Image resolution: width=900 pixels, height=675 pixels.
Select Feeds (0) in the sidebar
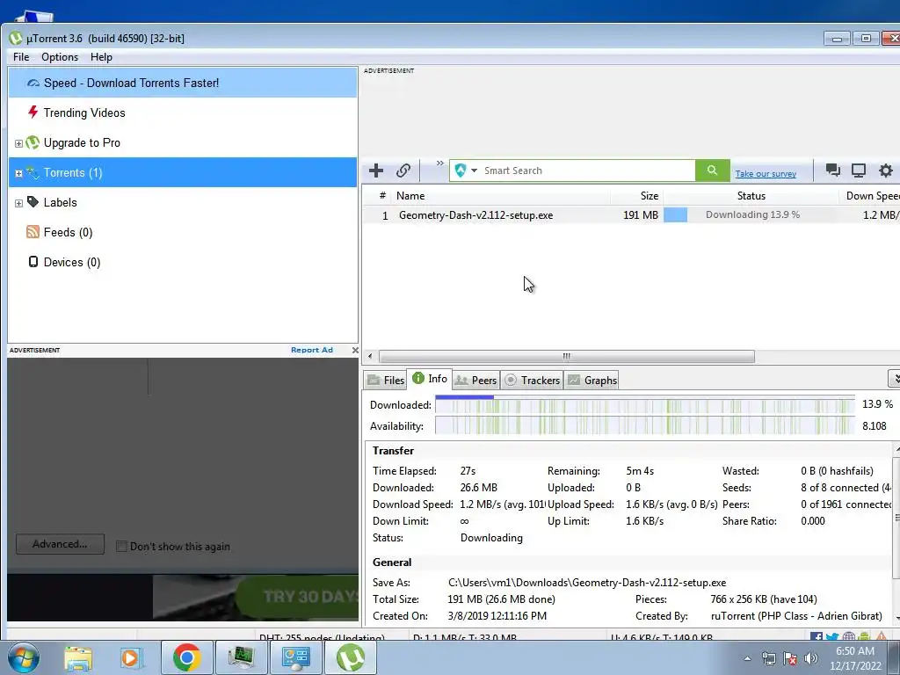183,232
